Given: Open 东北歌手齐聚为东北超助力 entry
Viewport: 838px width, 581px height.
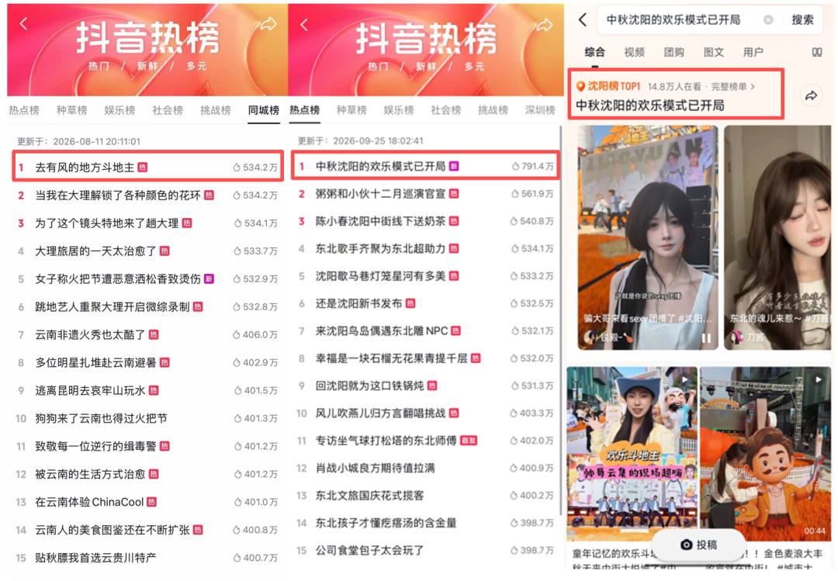Looking at the screenshot, I should tap(425, 248).
